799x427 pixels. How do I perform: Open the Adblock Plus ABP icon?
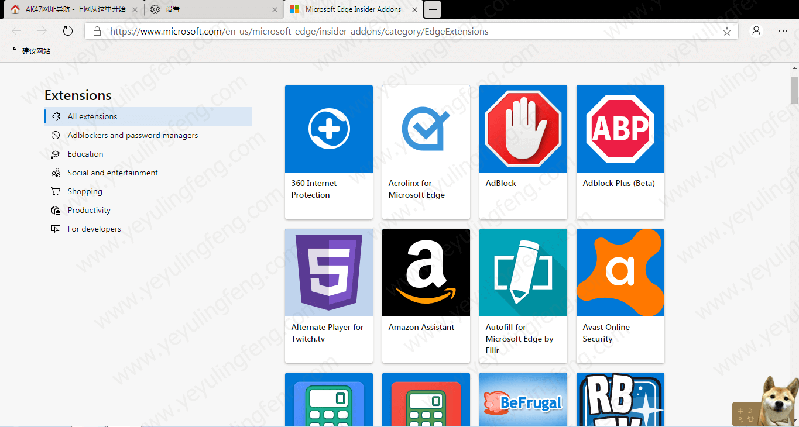(620, 129)
